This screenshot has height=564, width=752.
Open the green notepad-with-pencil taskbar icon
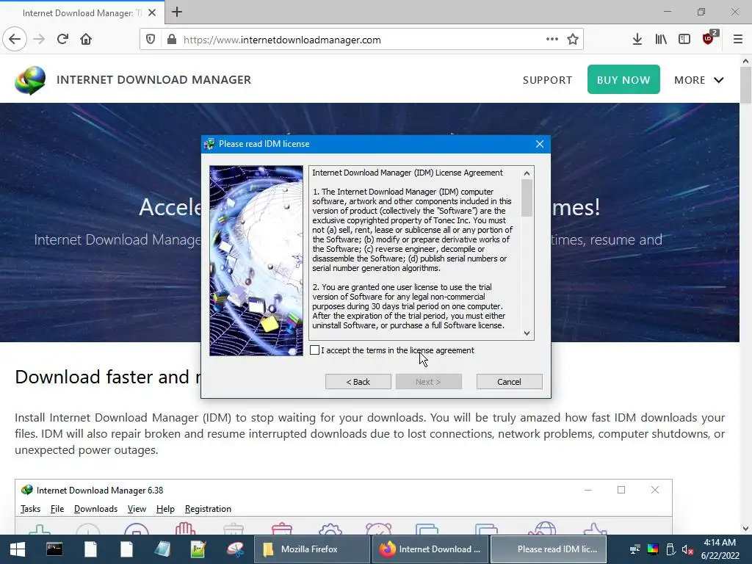click(198, 549)
